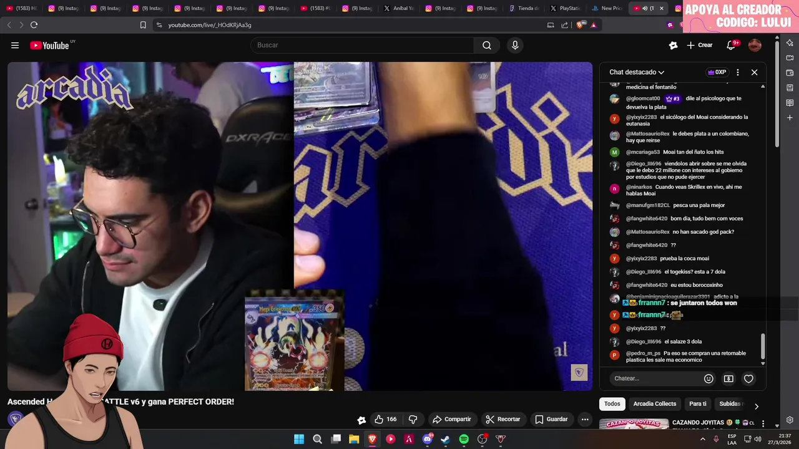The height and width of the screenshot is (449, 799).
Task: Open the Brave Rewards triangle icon
Action: click(594, 25)
